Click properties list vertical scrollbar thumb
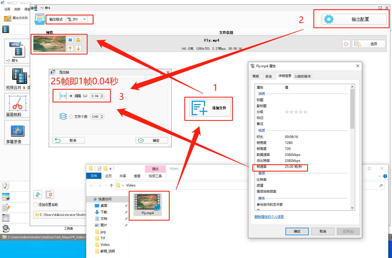Image resolution: width=392 pixels, height=258 pixels. pyautogui.click(x=352, y=109)
